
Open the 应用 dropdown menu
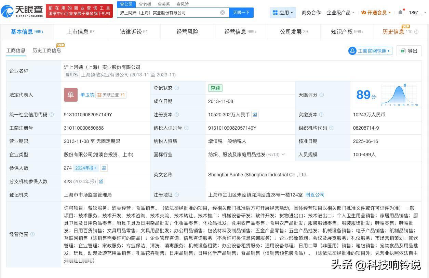click(x=283, y=13)
